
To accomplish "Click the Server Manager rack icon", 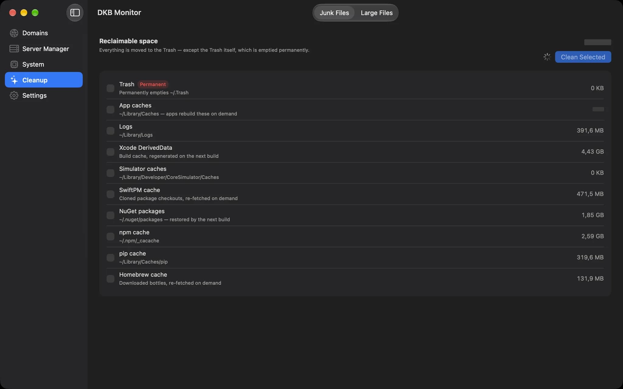I will click(14, 49).
